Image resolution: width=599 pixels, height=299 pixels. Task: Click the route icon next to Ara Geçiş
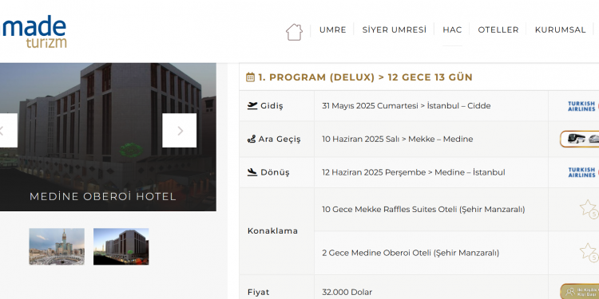pos(251,140)
